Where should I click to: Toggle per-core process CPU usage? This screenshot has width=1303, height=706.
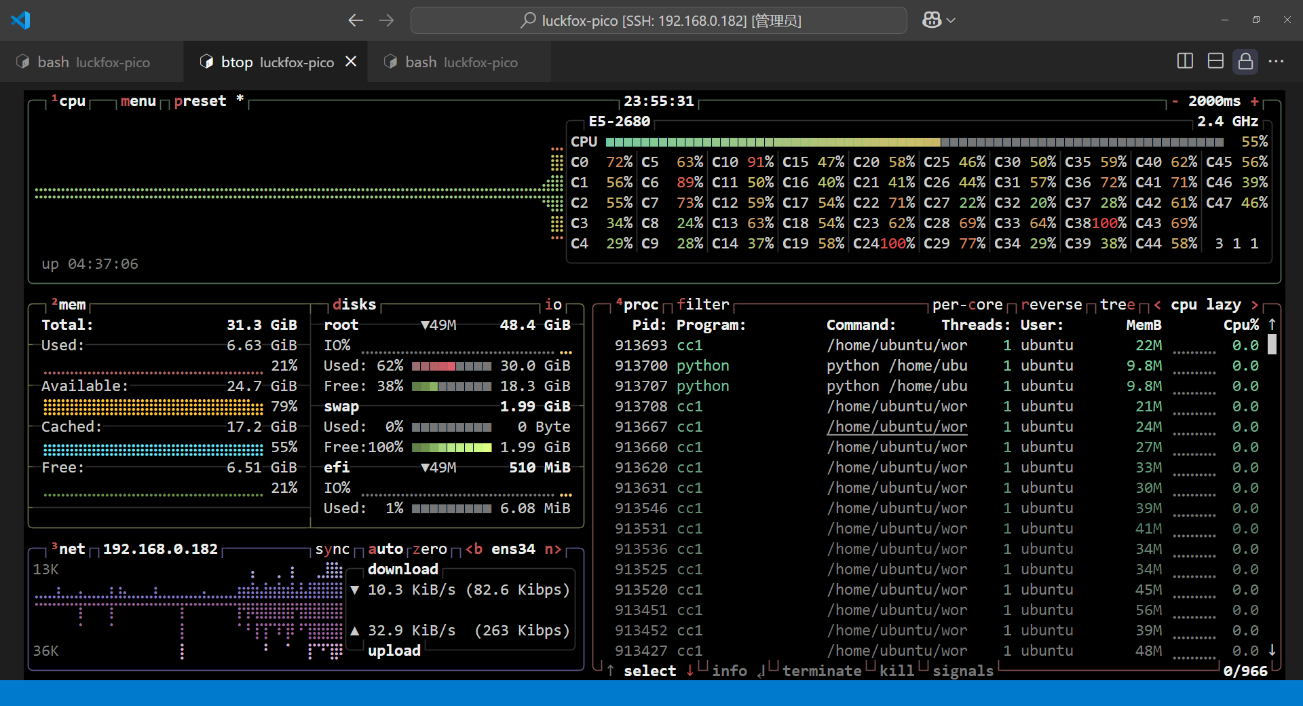pos(968,305)
